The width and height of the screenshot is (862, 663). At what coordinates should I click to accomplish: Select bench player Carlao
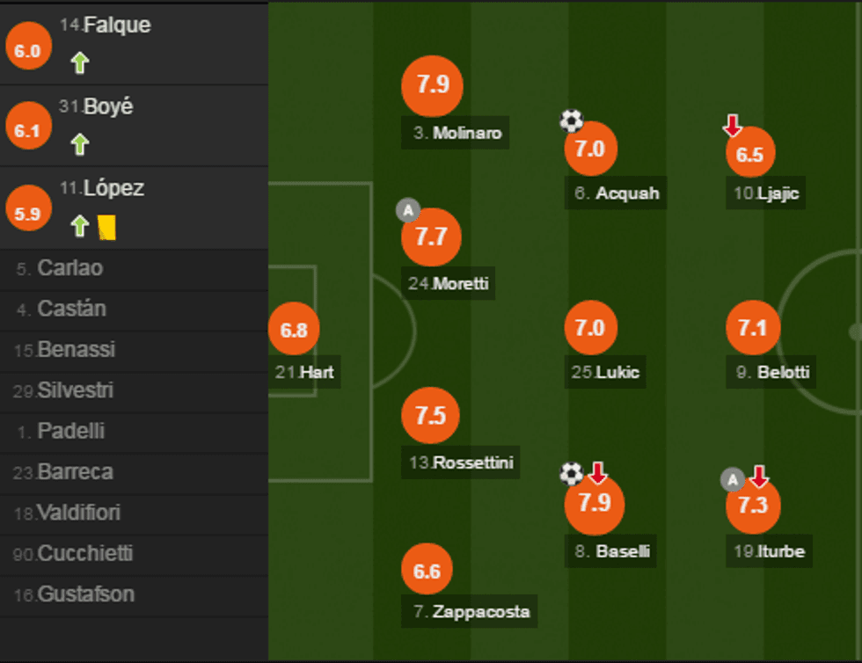tap(69, 268)
